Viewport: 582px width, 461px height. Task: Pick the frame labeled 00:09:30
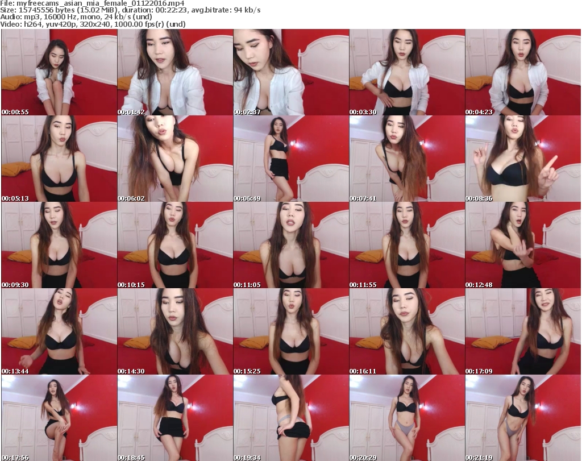tap(59, 246)
